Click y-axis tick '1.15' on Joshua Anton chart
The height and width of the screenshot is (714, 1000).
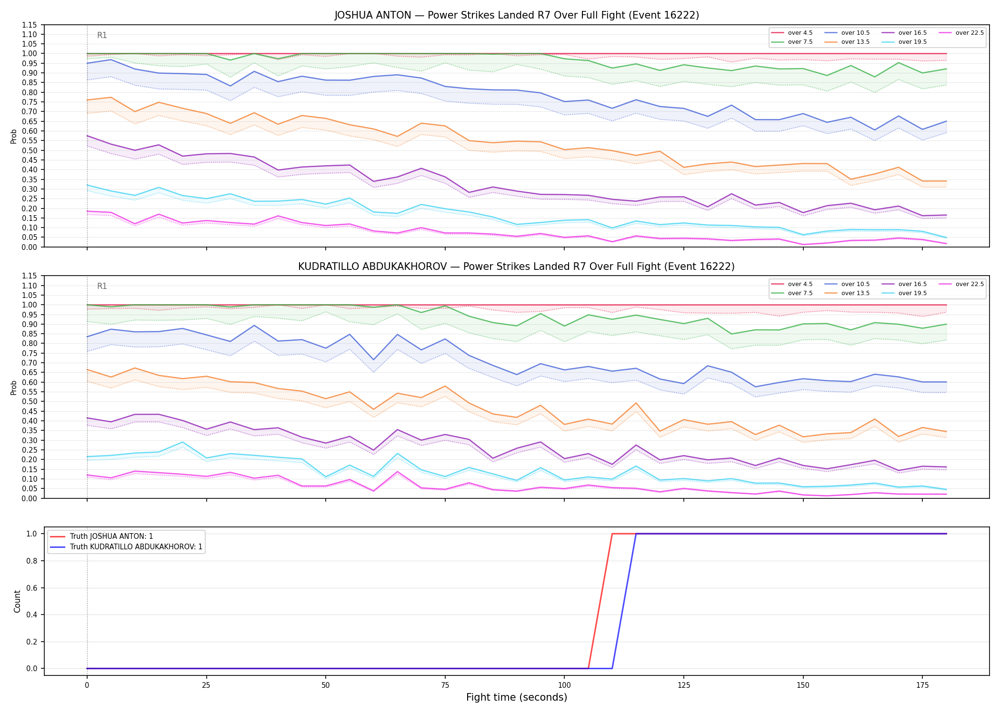(30, 25)
